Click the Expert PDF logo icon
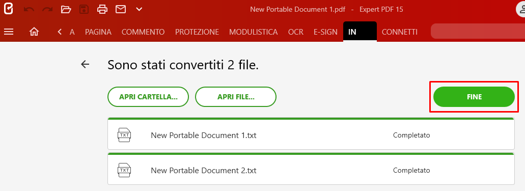 tap(8, 9)
